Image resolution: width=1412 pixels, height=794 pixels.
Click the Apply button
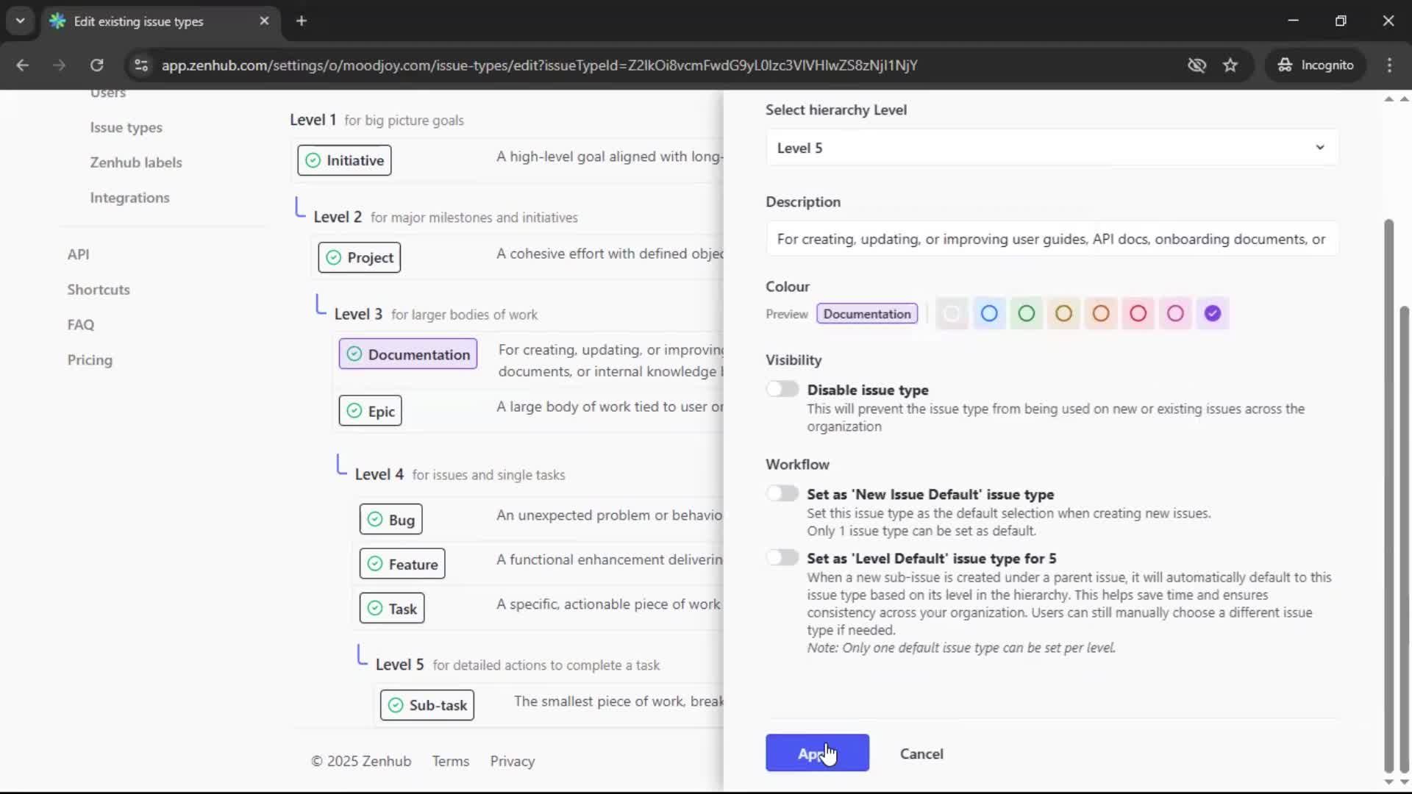[x=816, y=753]
